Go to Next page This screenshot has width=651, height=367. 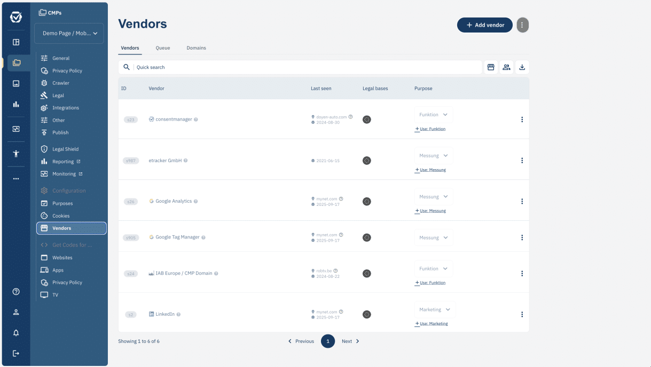[x=351, y=341]
